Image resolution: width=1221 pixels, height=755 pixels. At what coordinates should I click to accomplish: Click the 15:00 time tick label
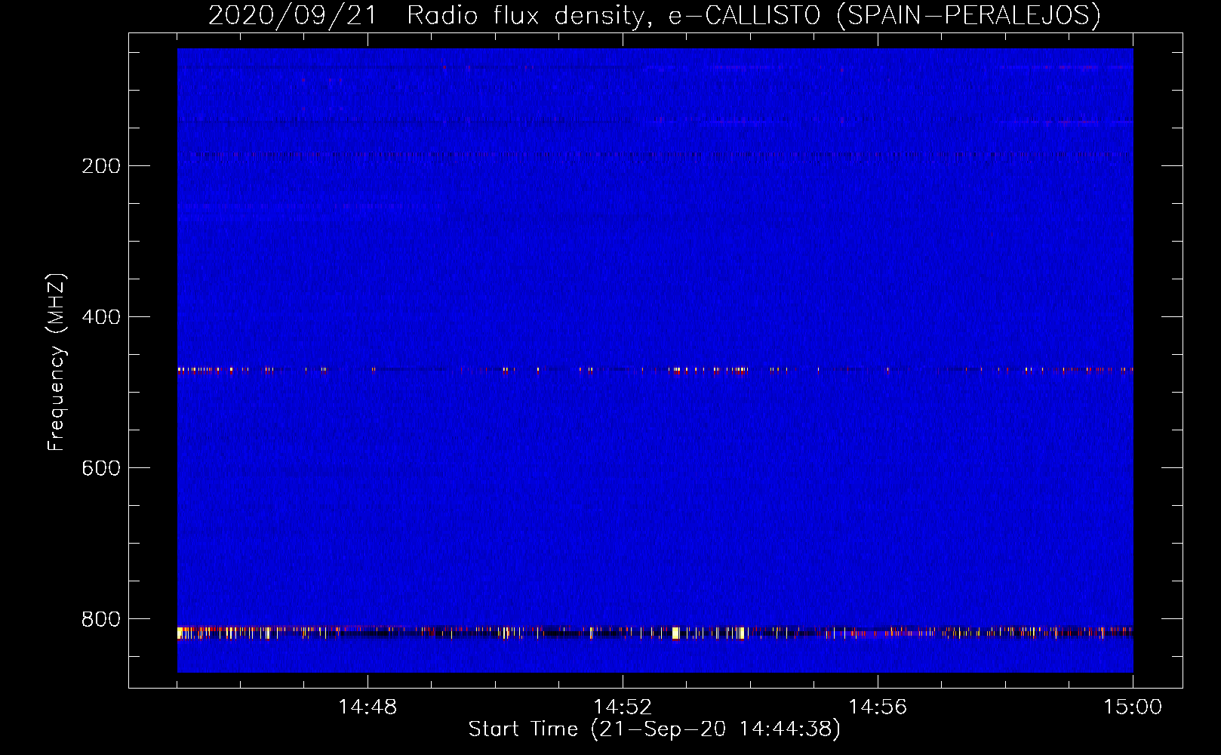1133,707
